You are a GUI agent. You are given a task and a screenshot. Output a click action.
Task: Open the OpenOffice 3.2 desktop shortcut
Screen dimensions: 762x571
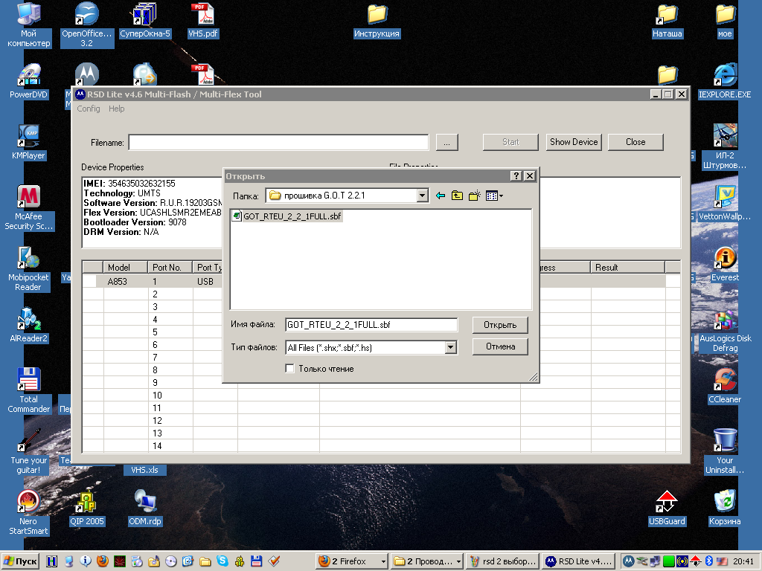point(87,25)
